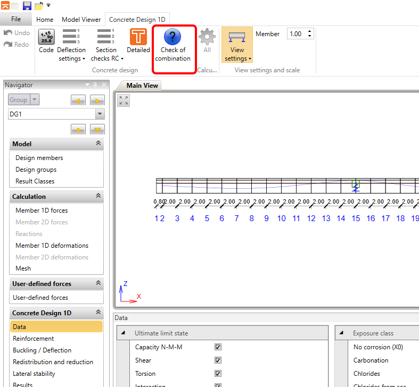Open the File menu
Image resolution: width=419 pixels, height=387 pixels.
tap(16, 19)
